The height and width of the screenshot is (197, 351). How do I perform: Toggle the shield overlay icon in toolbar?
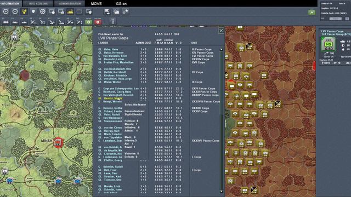[x=33, y=11]
